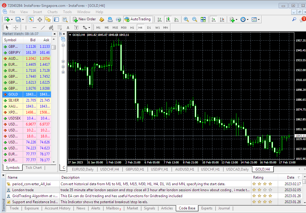Viewport: 306px width, 213px height.
Task: Open MetaEditor with the yellow book icon
Action: [x=102, y=19]
